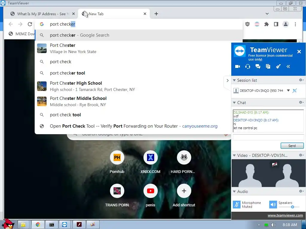Viewport: 306px width, 229px height.
Task: Toggle the Chrome side panel icon
Action: [276, 24]
